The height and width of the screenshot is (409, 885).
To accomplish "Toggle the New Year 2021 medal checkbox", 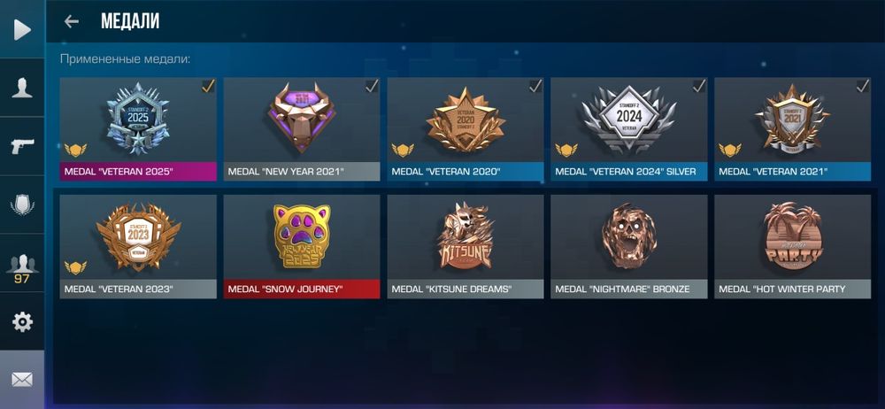I will point(372,86).
